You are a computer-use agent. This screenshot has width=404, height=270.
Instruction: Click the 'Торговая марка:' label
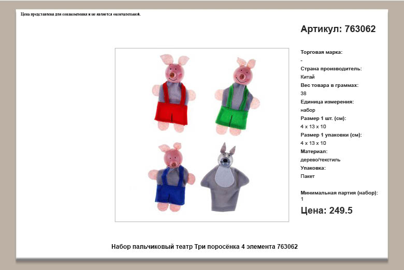(x=321, y=52)
